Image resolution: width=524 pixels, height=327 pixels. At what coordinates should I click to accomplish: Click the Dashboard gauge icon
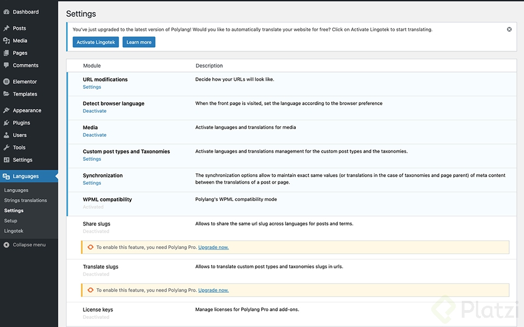tap(7, 11)
